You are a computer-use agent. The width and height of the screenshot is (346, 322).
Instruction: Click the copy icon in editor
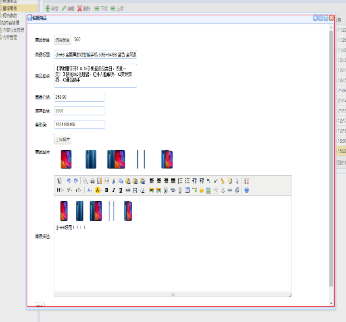pos(121,181)
